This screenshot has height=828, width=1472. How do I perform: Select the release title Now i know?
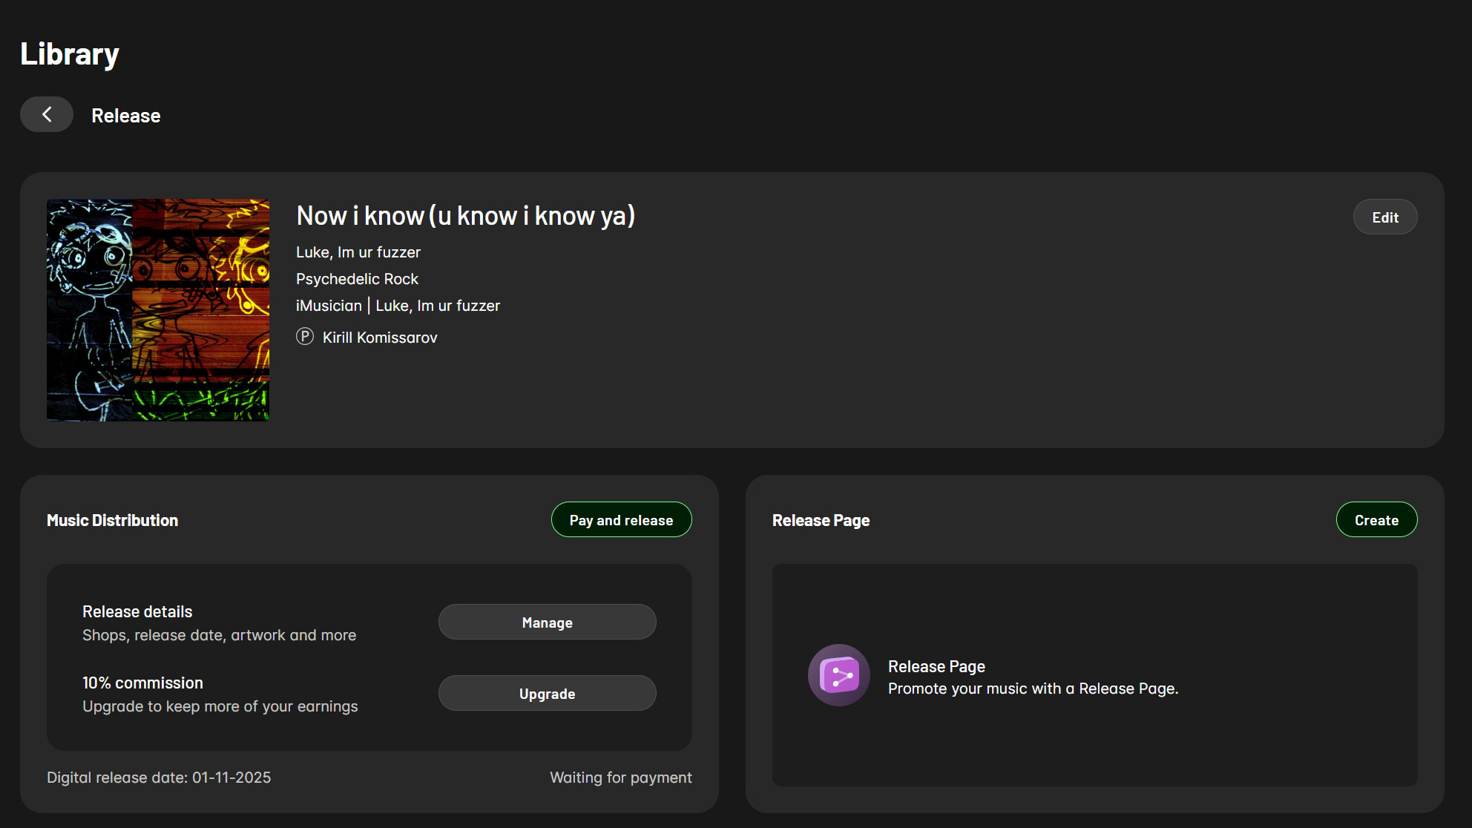(x=465, y=216)
